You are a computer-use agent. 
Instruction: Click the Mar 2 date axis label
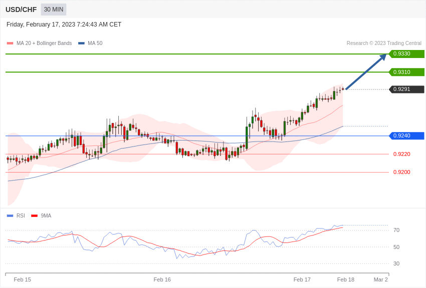(x=380, y=279)
